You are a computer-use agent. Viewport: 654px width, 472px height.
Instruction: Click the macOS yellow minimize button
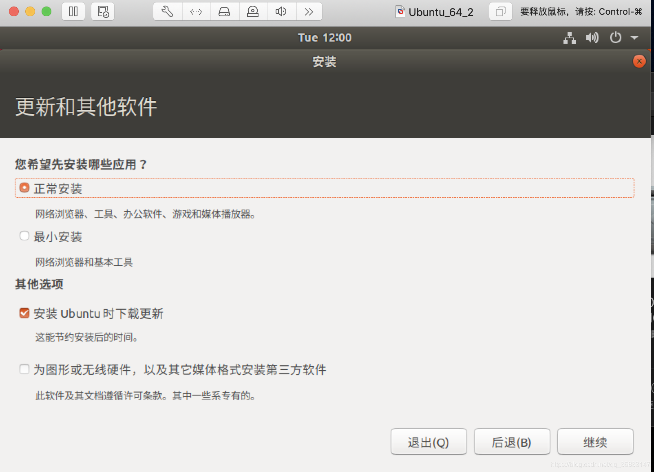30,11
